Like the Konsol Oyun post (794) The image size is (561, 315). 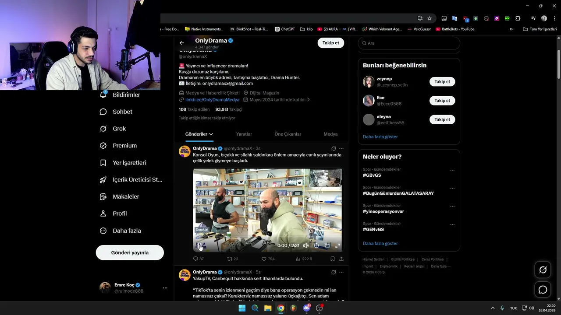268,259
